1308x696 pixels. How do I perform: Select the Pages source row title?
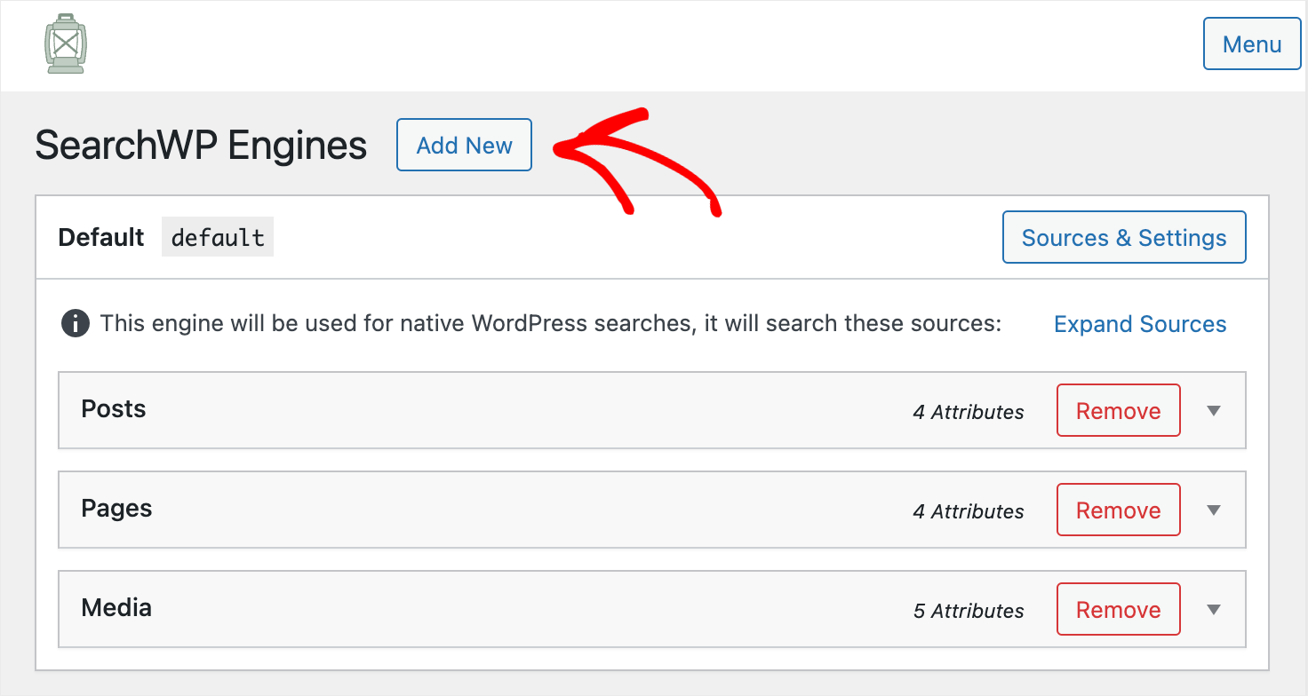click(116, 509)
